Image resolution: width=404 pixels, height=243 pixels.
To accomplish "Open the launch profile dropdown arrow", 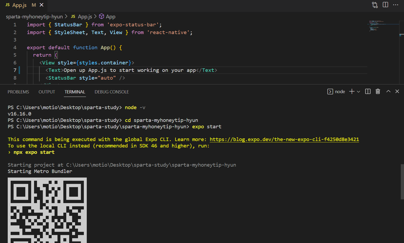I will tap(358, 92).
